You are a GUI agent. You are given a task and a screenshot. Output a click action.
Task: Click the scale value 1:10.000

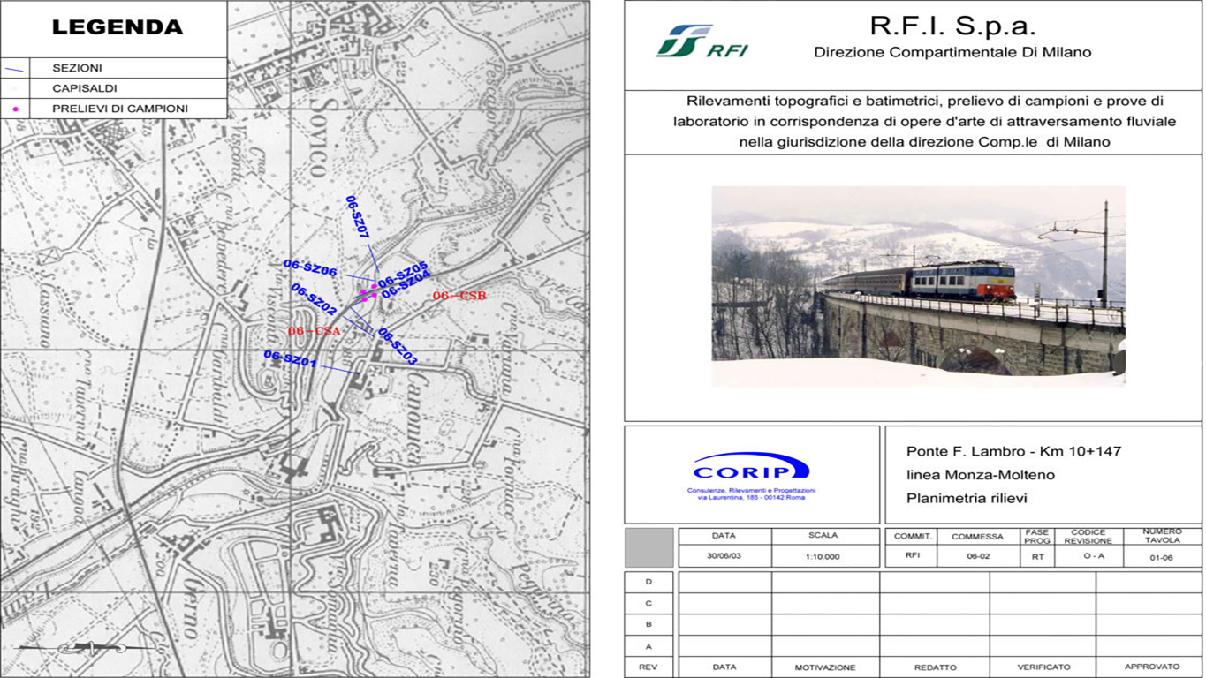click(823, 556)
